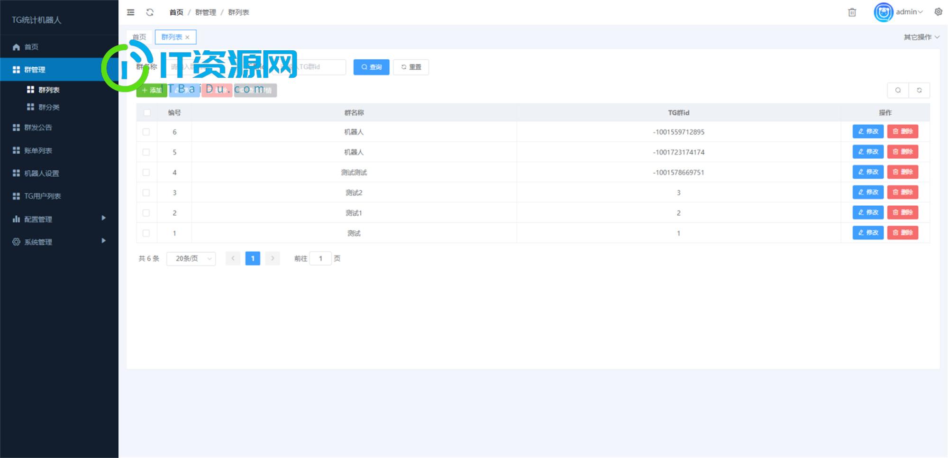Viewport: 948px width, 458px height.
Task: Switch to the 首页 tab
Action: pos(139,37)
